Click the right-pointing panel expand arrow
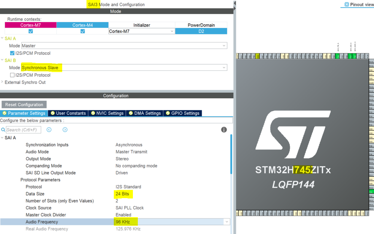 pyautogui.click(x=235, y=9)
